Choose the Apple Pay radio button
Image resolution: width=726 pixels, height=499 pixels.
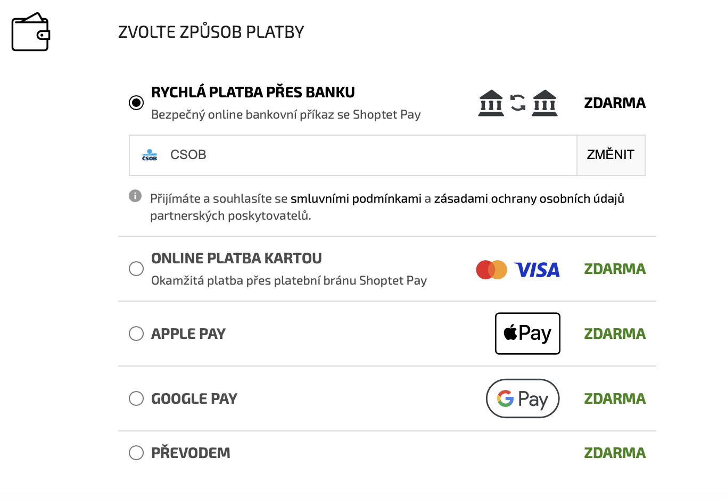(136, 334)
